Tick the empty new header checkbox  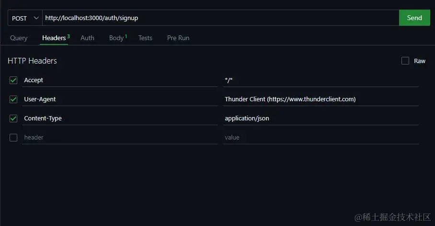point(13,138)
